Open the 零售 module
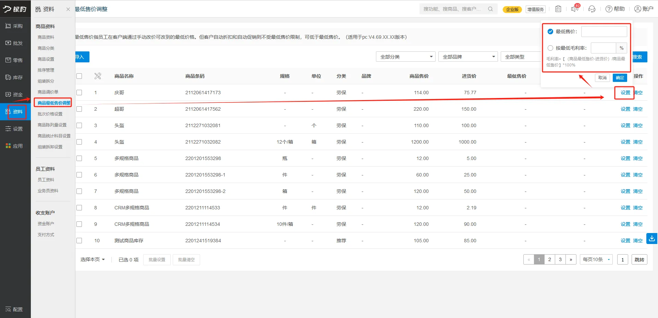Screen dimensions: 658x318 coord(15,60)
